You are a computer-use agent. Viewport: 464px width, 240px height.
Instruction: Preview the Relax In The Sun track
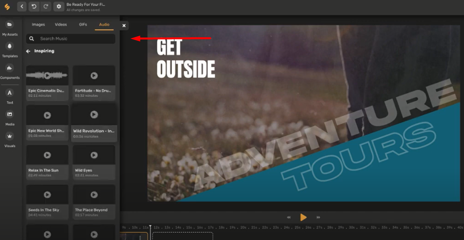47,155
